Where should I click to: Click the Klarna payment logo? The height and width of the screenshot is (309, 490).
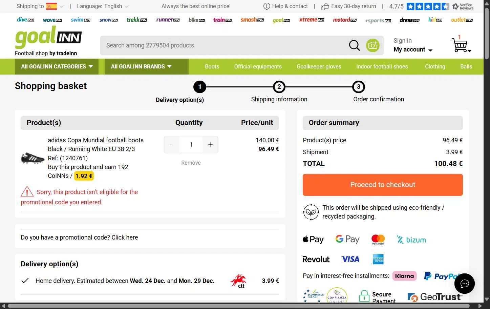click(404, 276)
